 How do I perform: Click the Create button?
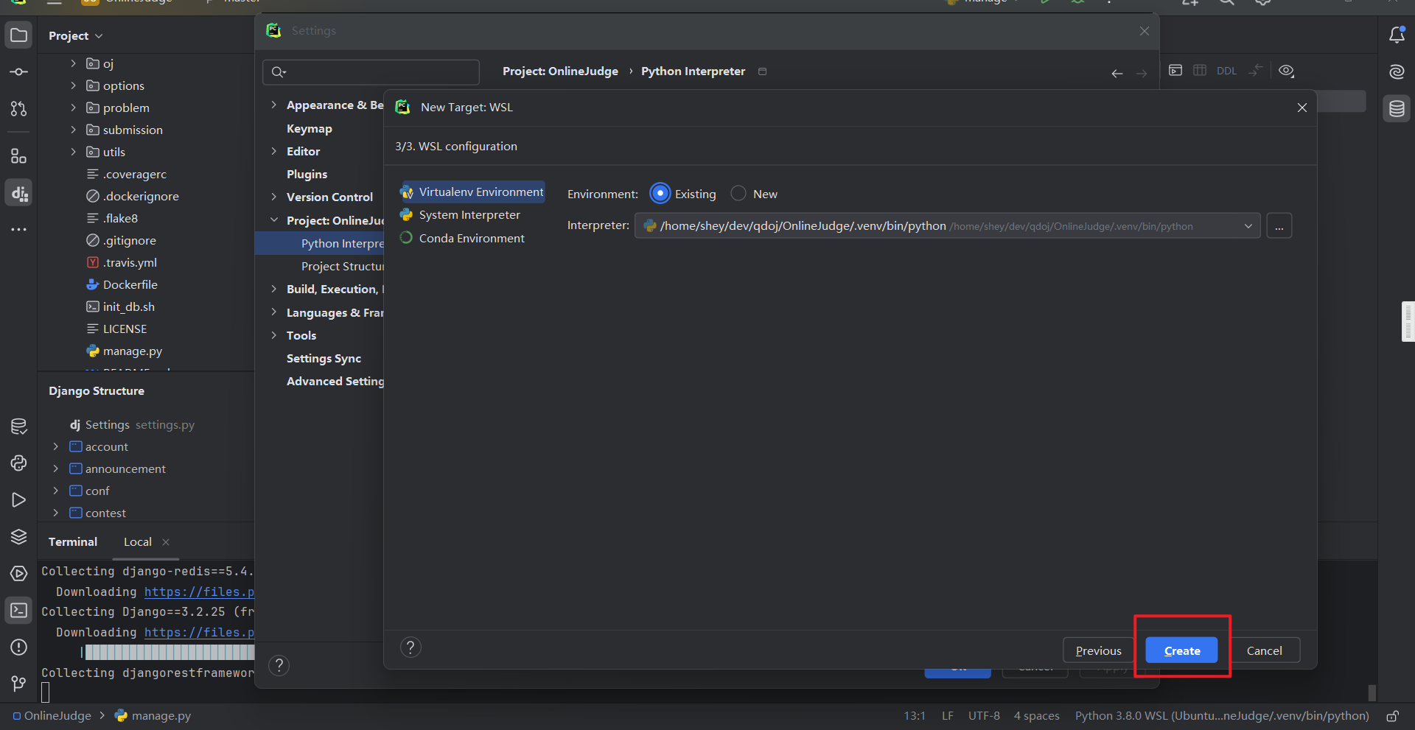(x=1181, y=650)
